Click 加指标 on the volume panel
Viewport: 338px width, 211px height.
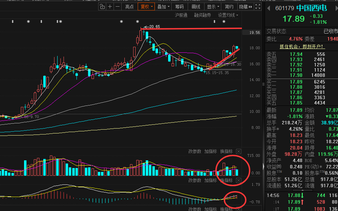coord(210,151)
